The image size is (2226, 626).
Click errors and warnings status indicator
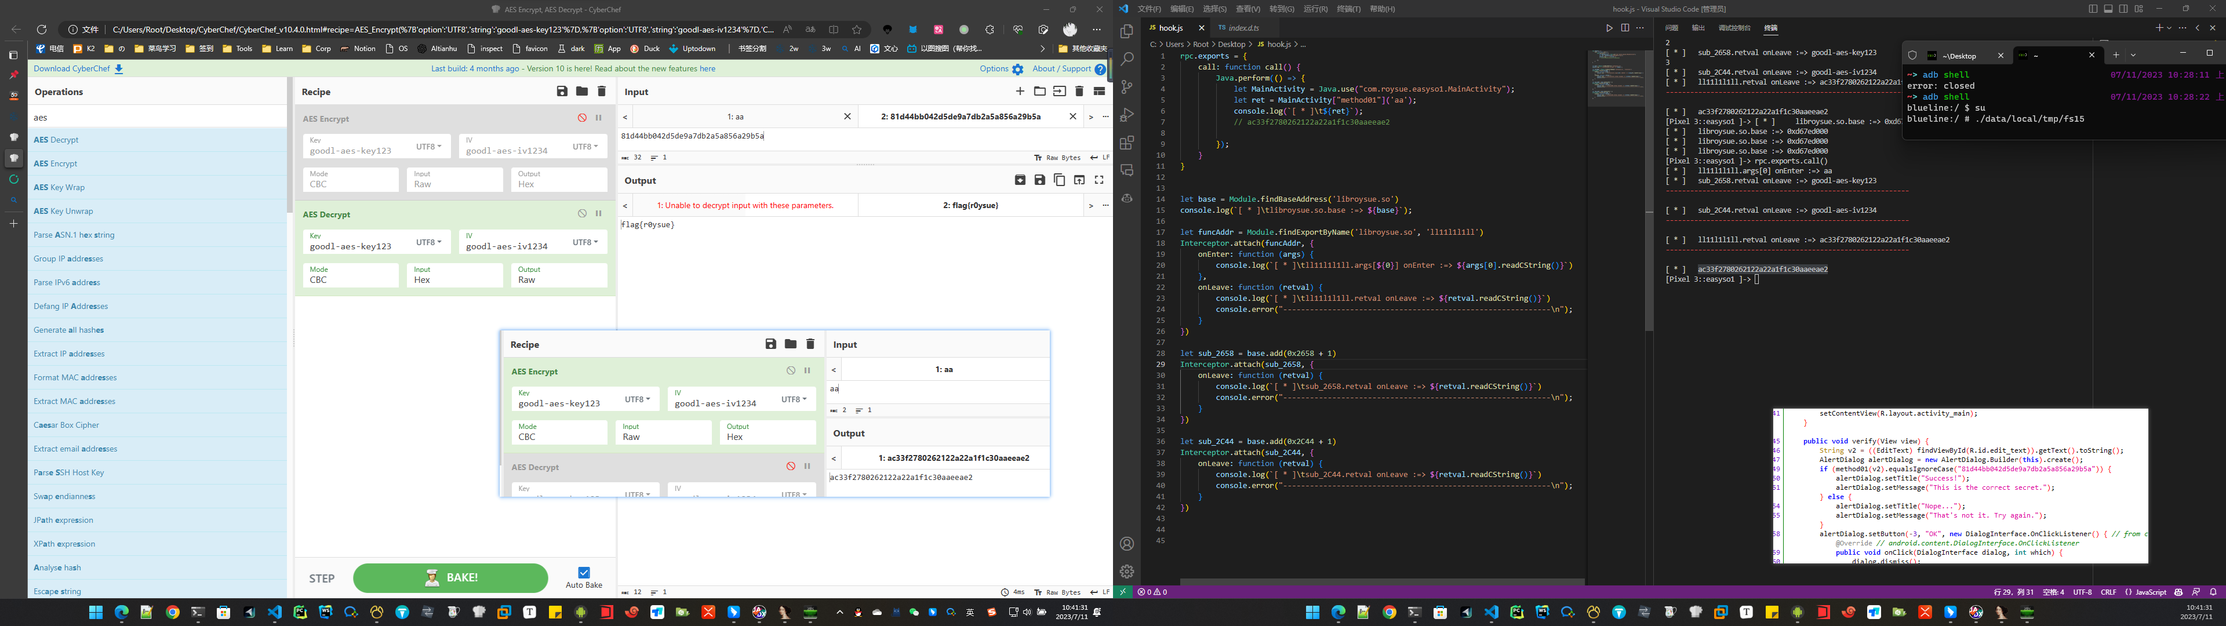(x=1153, y=592)
